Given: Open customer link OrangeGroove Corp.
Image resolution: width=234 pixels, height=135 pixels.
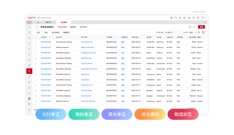Looking at the screenshot, I should [x=88, y=53].
